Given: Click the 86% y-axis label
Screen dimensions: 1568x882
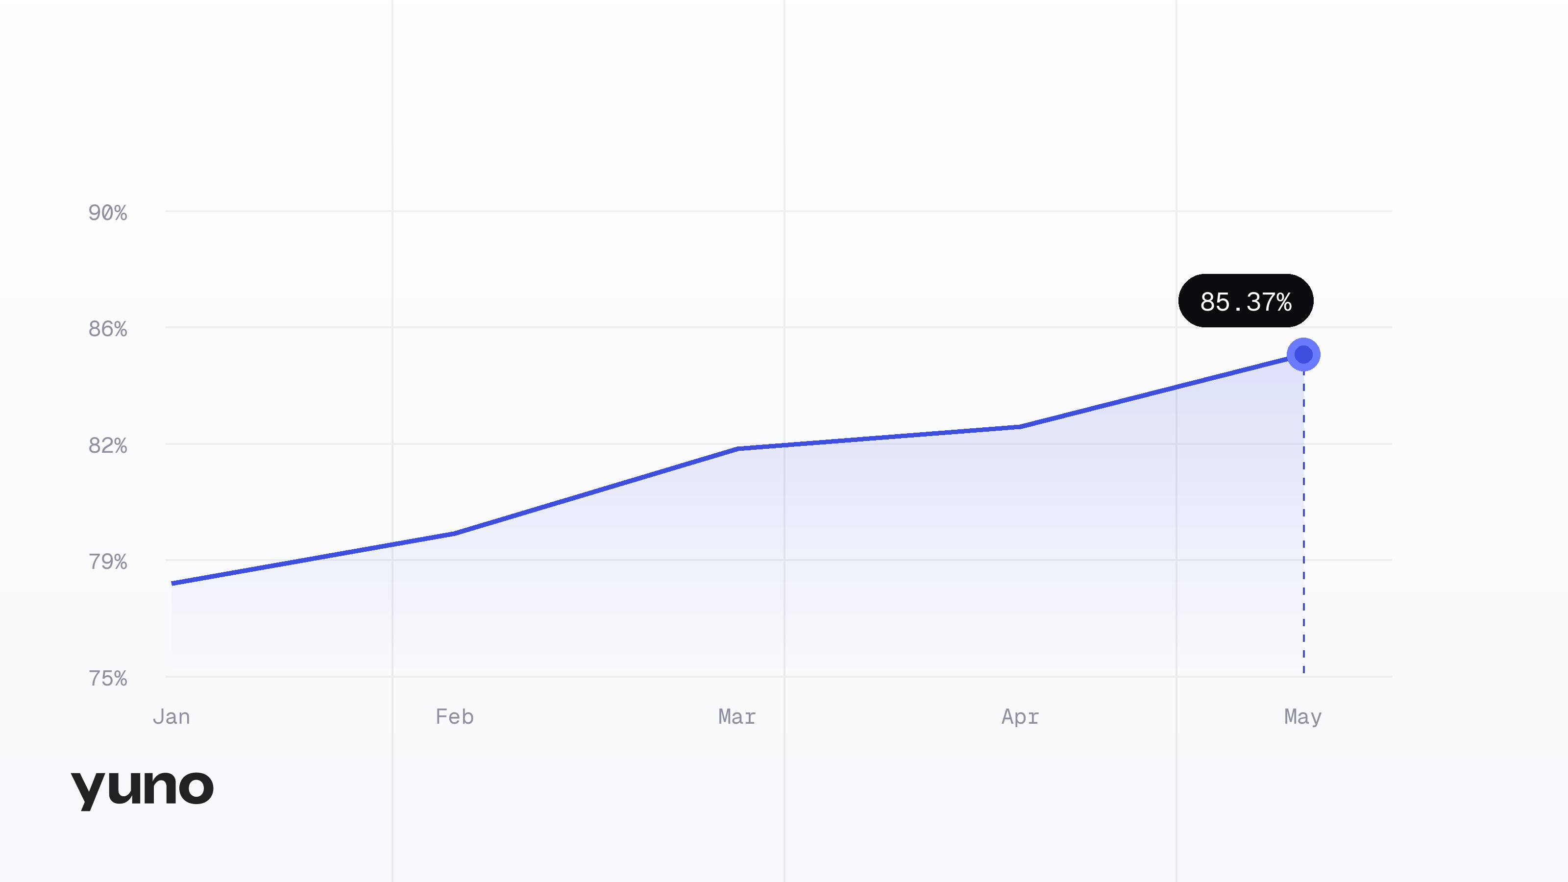Looking at the screenshot, I should pyautogui.click(x=108, y=329).
